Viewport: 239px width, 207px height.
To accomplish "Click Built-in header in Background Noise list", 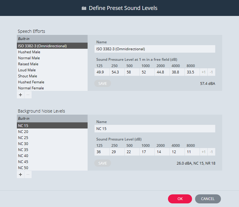I will 52,118.
